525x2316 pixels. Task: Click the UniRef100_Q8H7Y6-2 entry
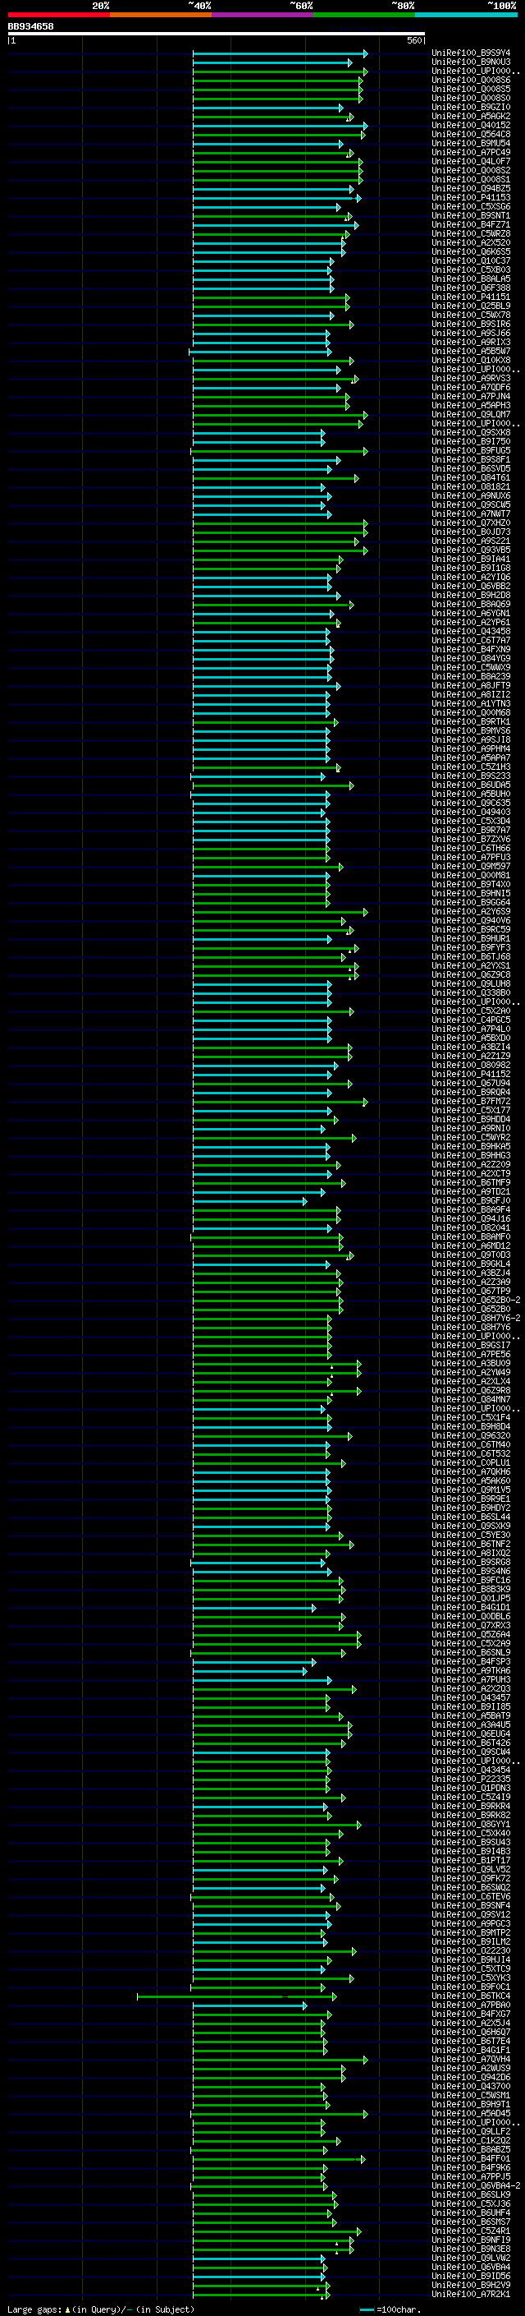pos(477,1318)
